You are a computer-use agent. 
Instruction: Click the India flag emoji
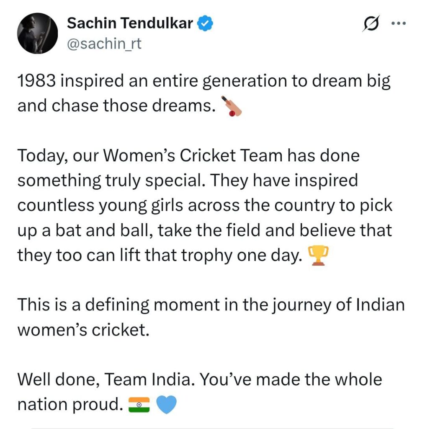pyautogui.click(x=139, y=405)
